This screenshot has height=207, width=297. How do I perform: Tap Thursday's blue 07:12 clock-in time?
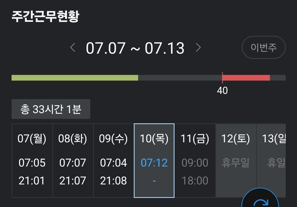[154, 163]
